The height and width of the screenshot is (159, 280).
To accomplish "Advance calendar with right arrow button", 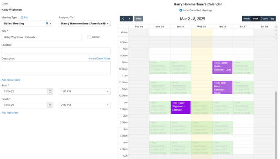I will [x=129, y=19].
